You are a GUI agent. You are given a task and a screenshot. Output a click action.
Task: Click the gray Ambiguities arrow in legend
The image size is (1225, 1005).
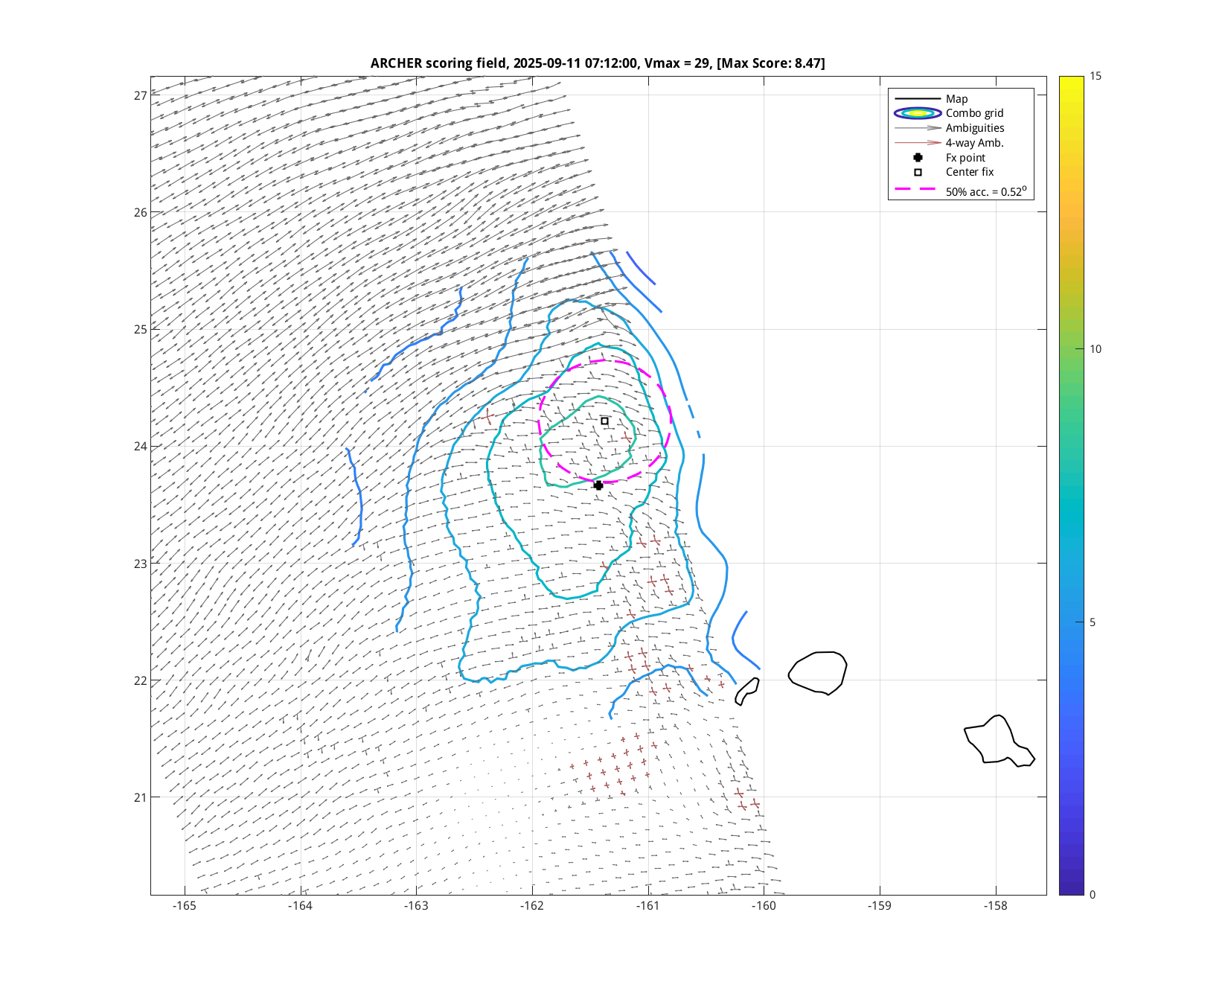918,128
